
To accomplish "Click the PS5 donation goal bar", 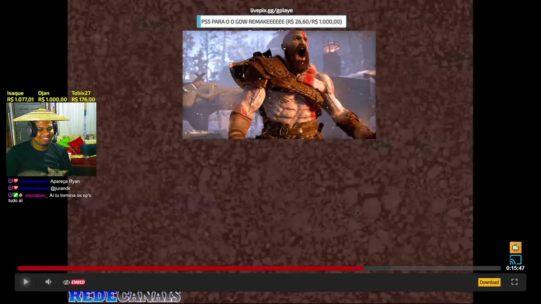I will point(271,22).
